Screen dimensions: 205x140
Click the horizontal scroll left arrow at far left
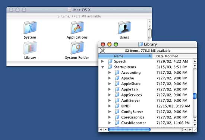pos(101,130)
